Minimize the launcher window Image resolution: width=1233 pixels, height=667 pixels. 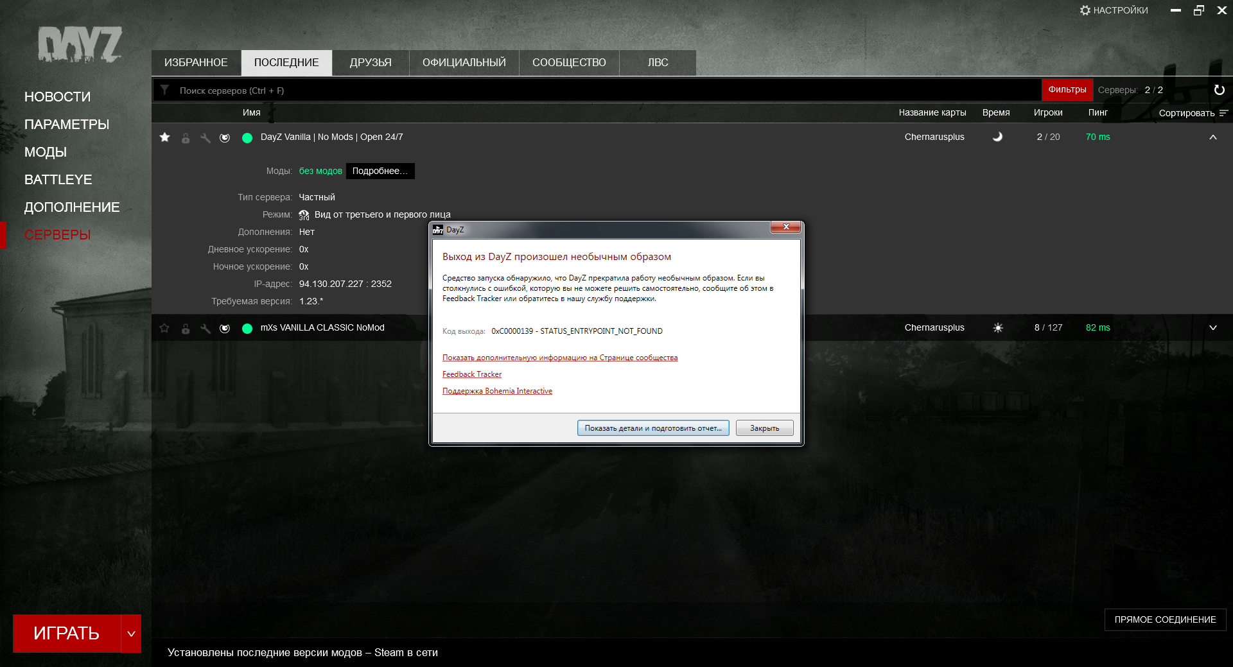coord(1176,10)
